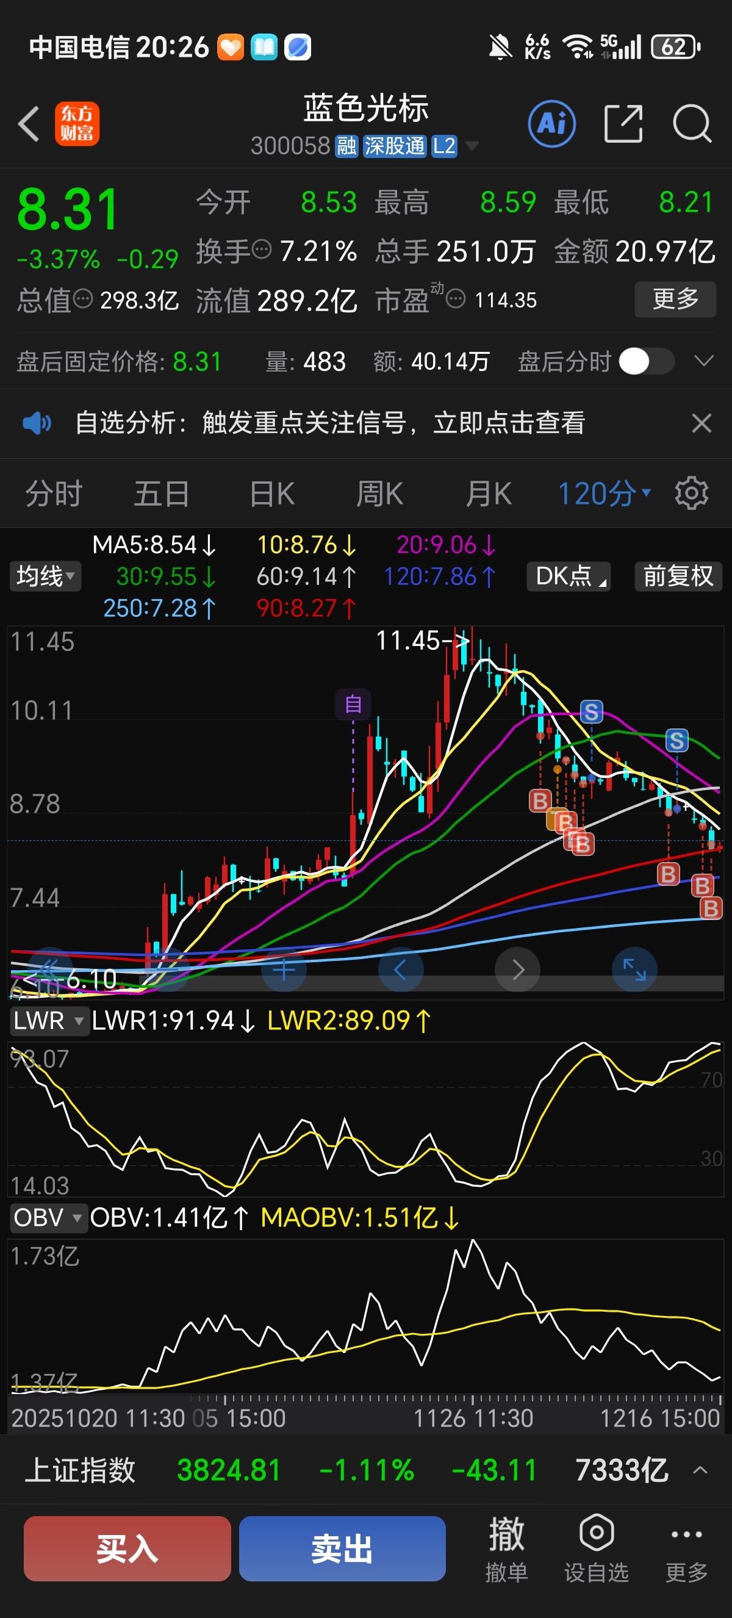Tap 总值 info circle icon
Viewport: 732px width, 1618px height.
83,299
